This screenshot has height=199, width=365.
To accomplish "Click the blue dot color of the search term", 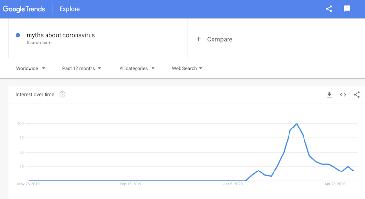I will tap(18, 35).
